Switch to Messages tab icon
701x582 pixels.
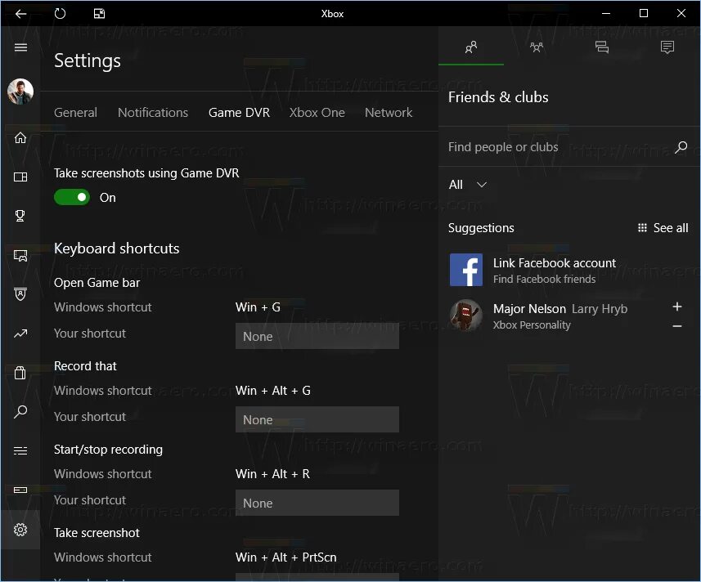602,47
